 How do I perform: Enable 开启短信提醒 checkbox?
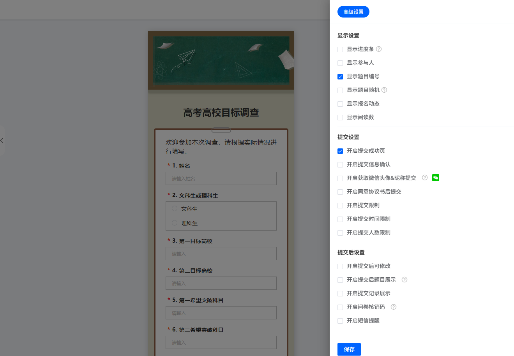[340, 321]
